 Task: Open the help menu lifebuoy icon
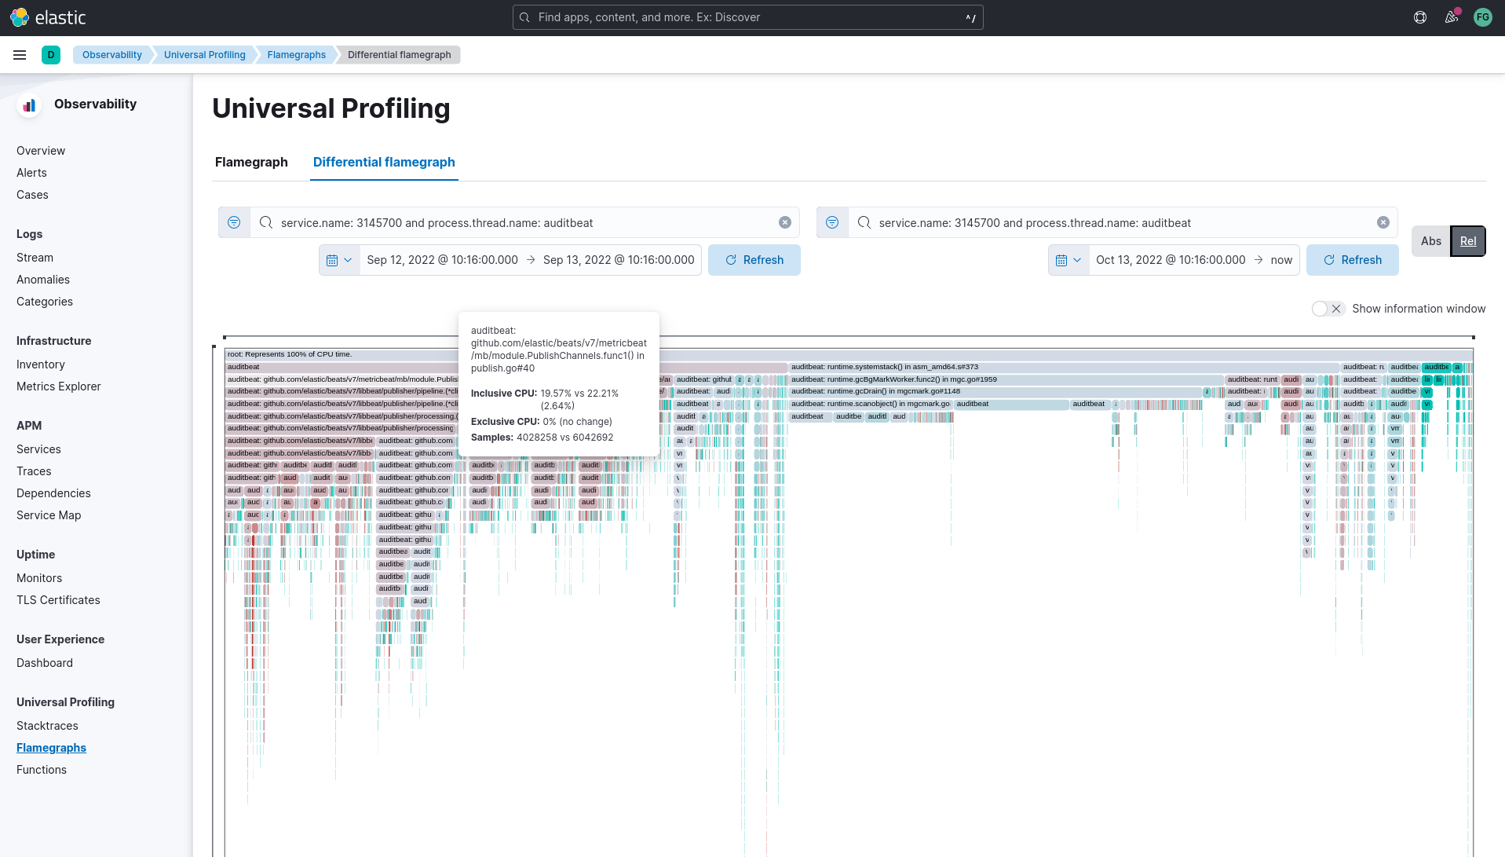1420,17
